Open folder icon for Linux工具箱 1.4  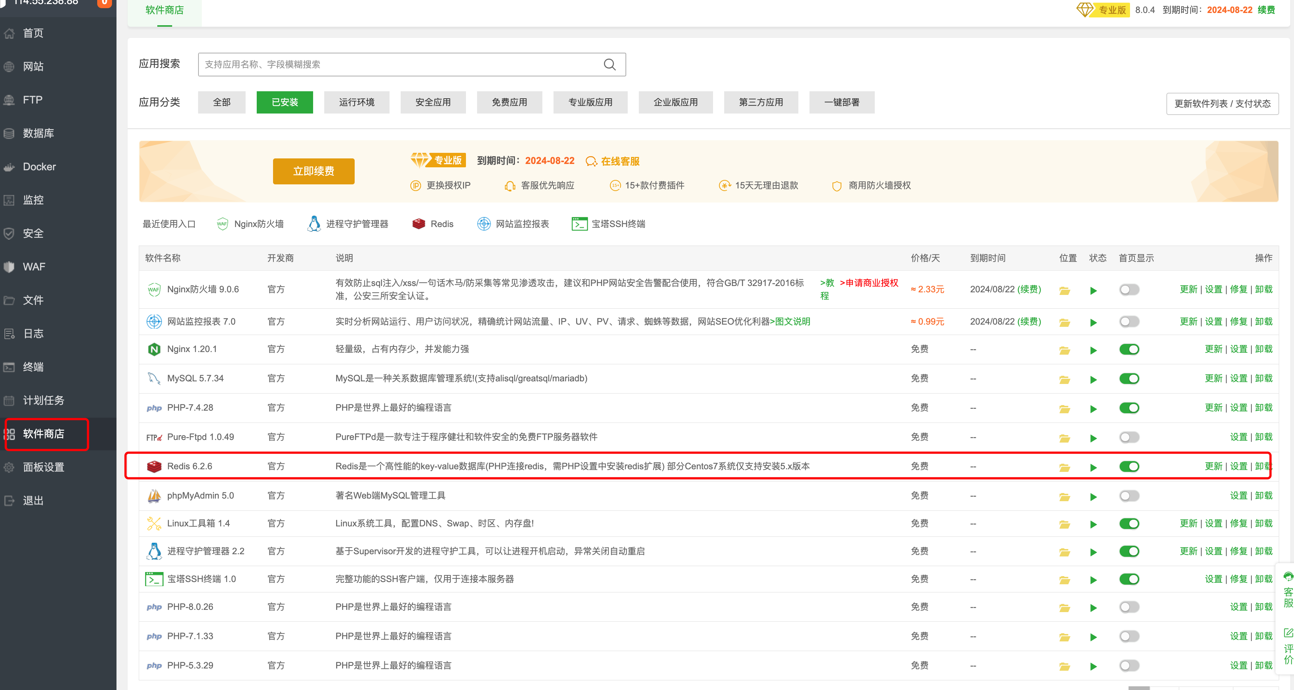[1064, 524]
